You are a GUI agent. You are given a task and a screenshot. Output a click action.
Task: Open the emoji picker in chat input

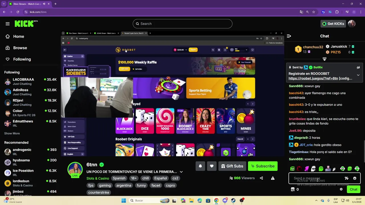pos(355,178)
